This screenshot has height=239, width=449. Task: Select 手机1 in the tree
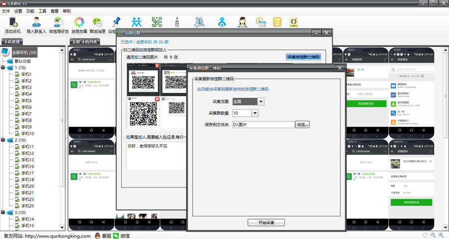pyautogui.click(x=26, y=74)
